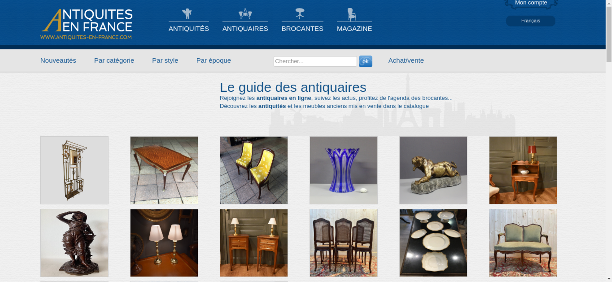This screenshot has height=282, width=612.
Task: Open the bronze panther sculpture thumbnail
Action: 433,170
